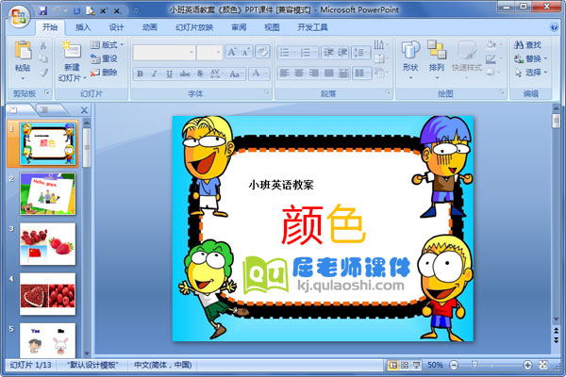Save the presentation from quick access toolbar
Viewport: 566px width, 377px height.
coord(42,10)
